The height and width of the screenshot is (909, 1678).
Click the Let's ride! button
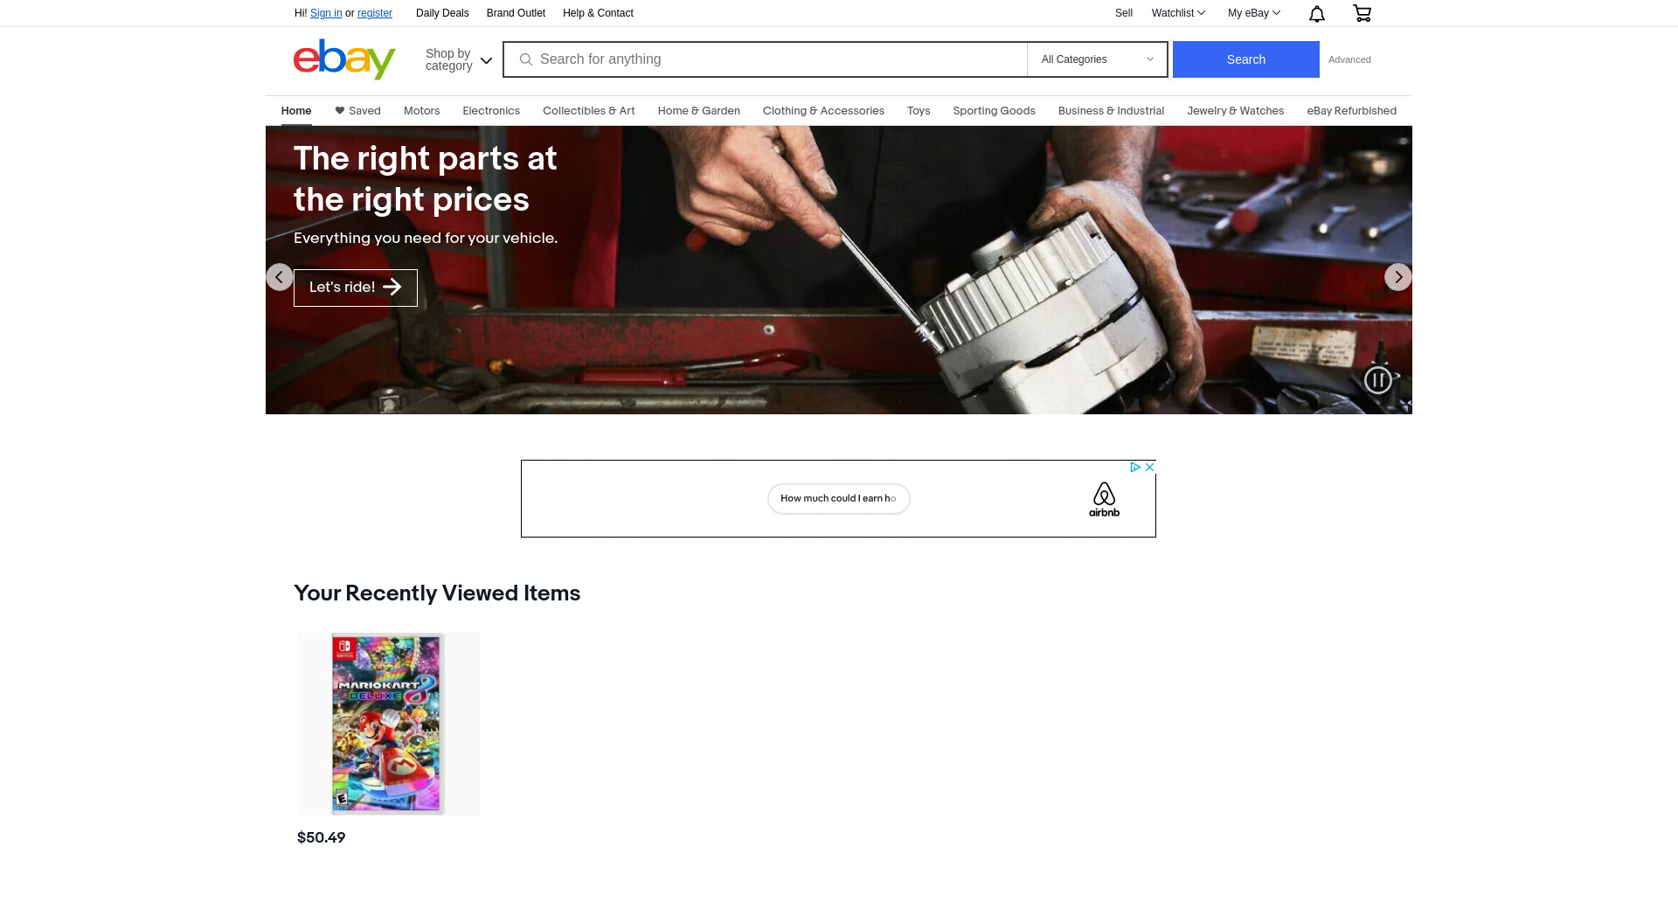tap(355, 288)
